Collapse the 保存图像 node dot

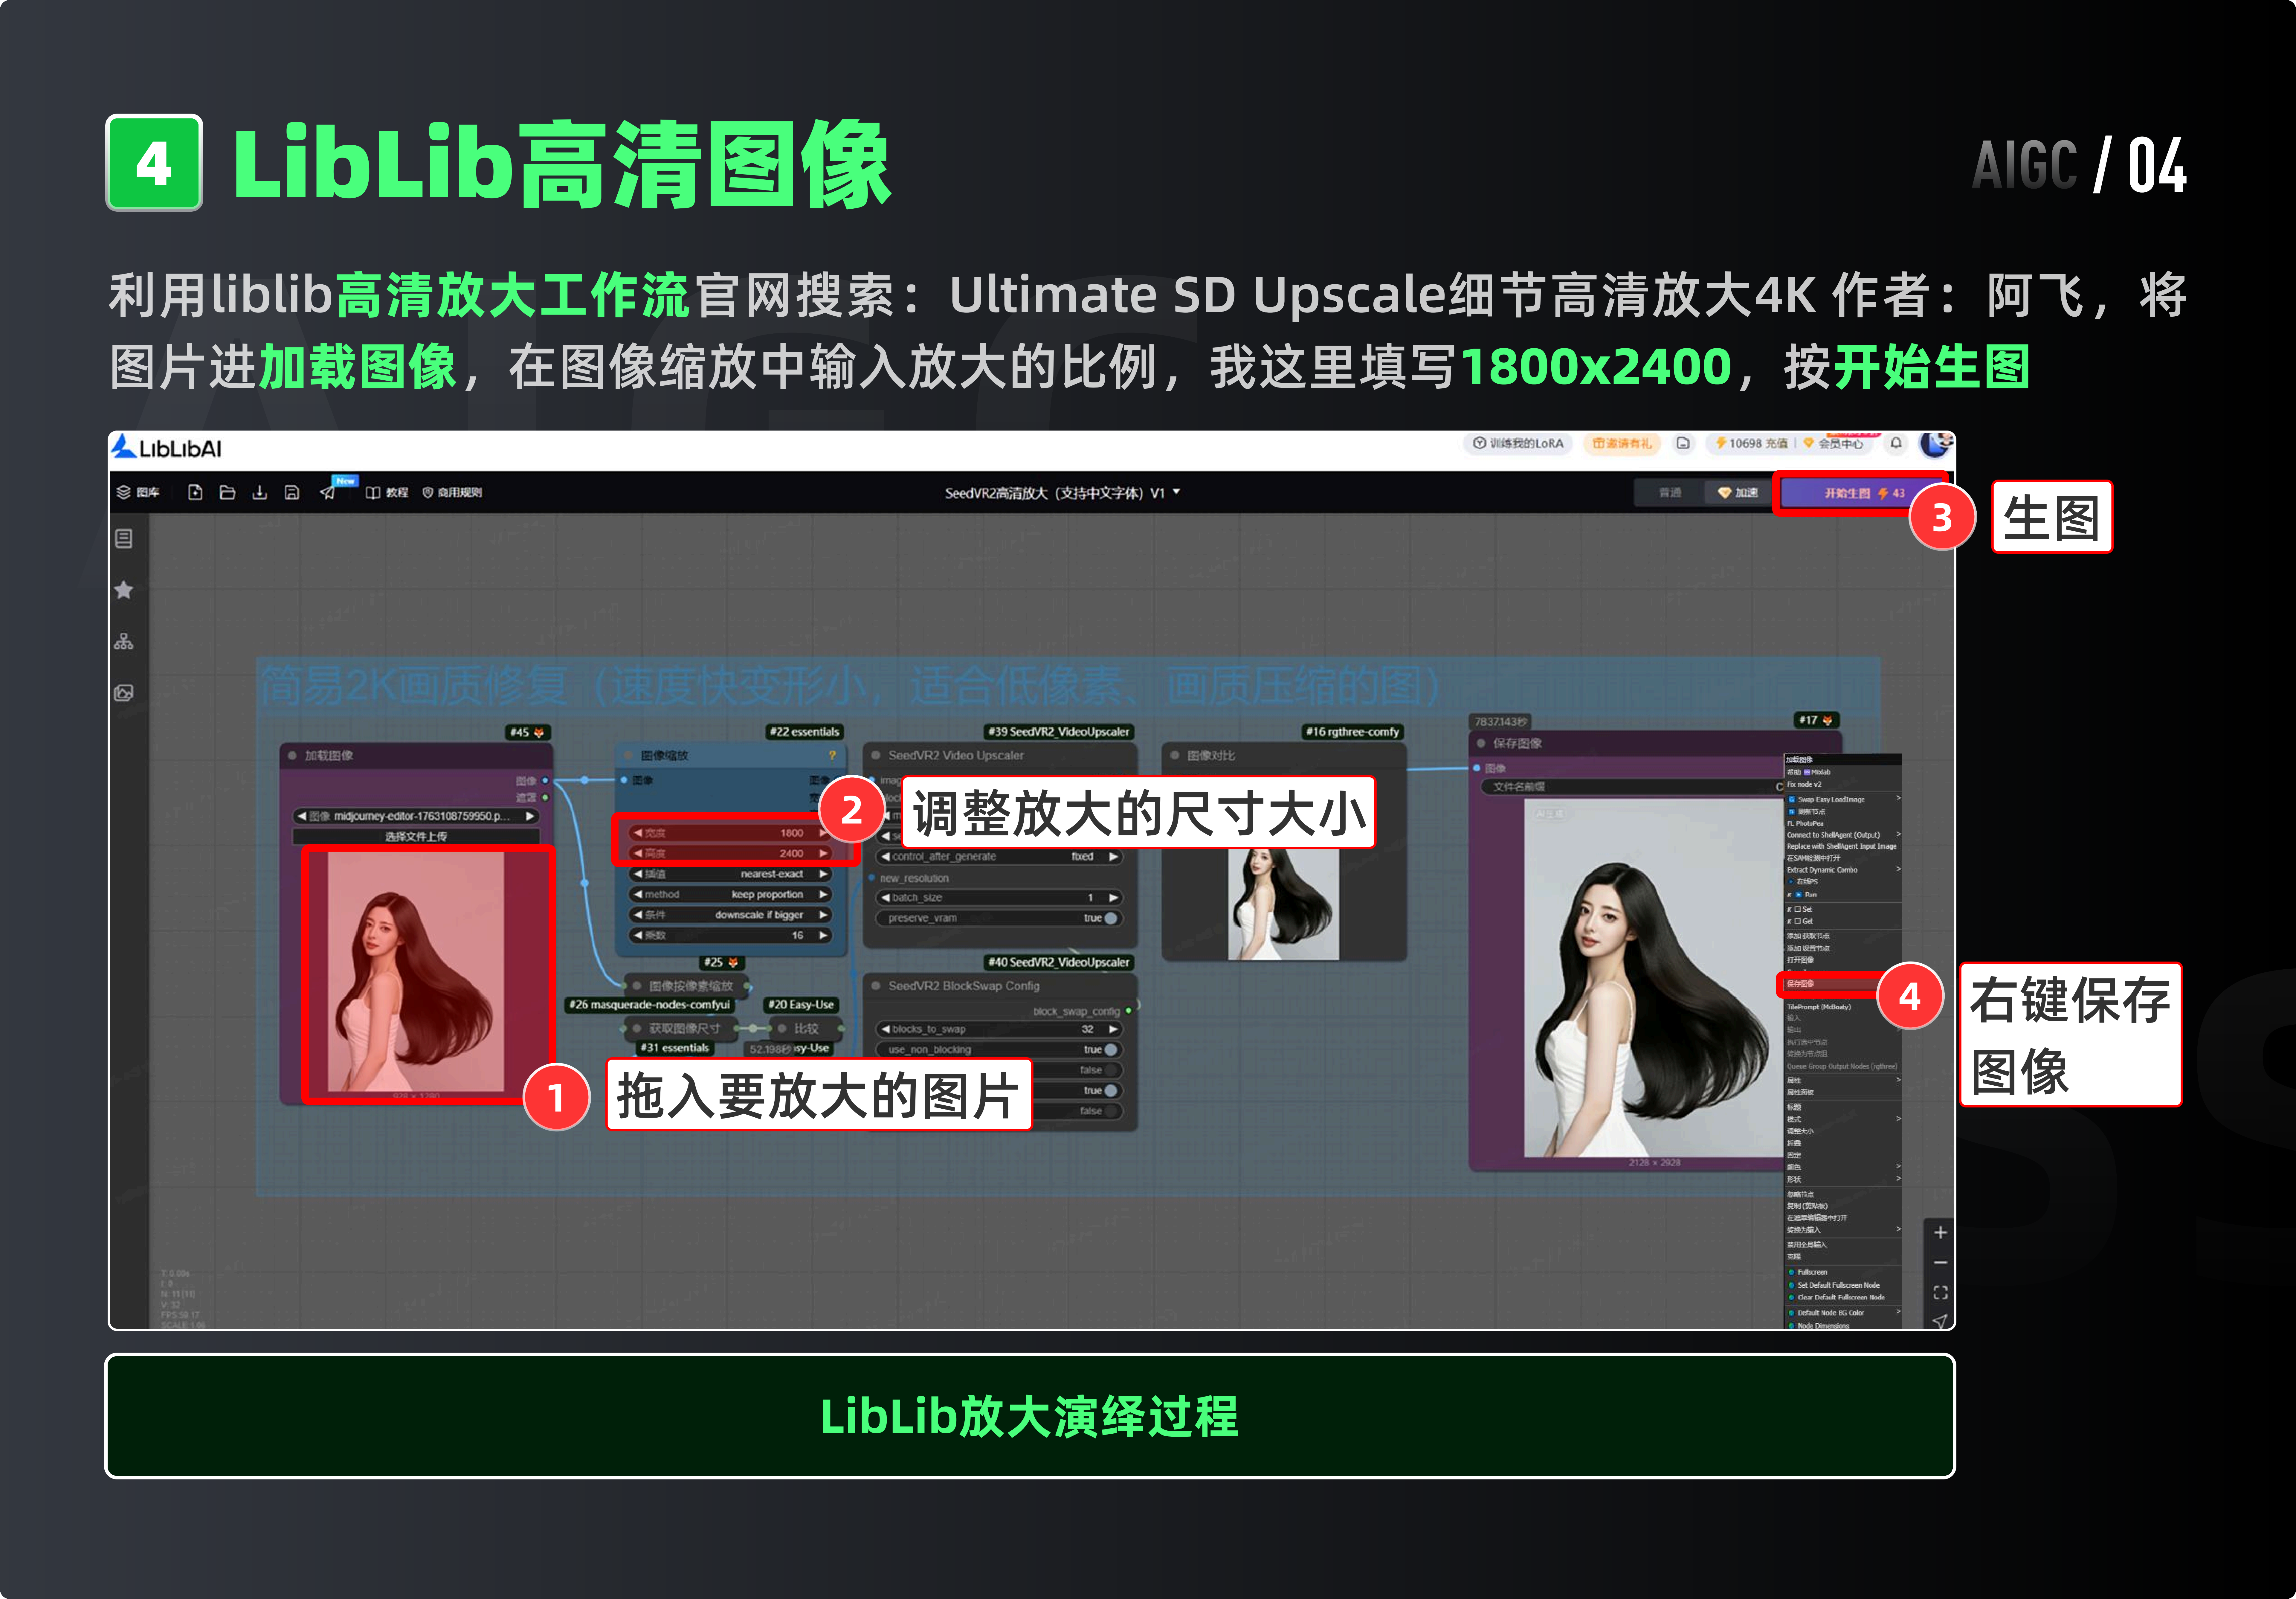[1481, 743]
